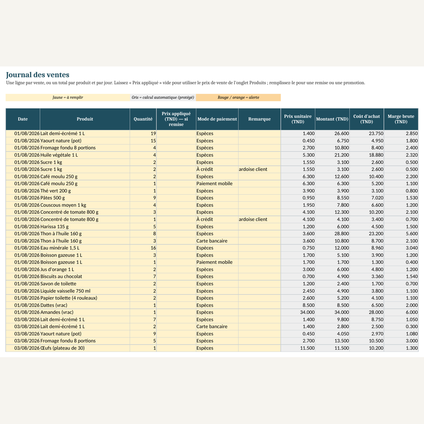This screenshot has height=424, width=424.
Task: Select the amount 26.600 in the first Lait row
Action: 332,133
